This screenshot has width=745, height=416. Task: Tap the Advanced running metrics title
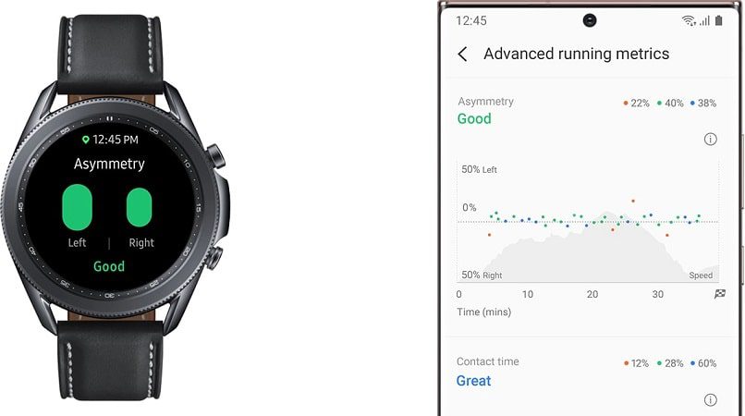coord(577,54)
